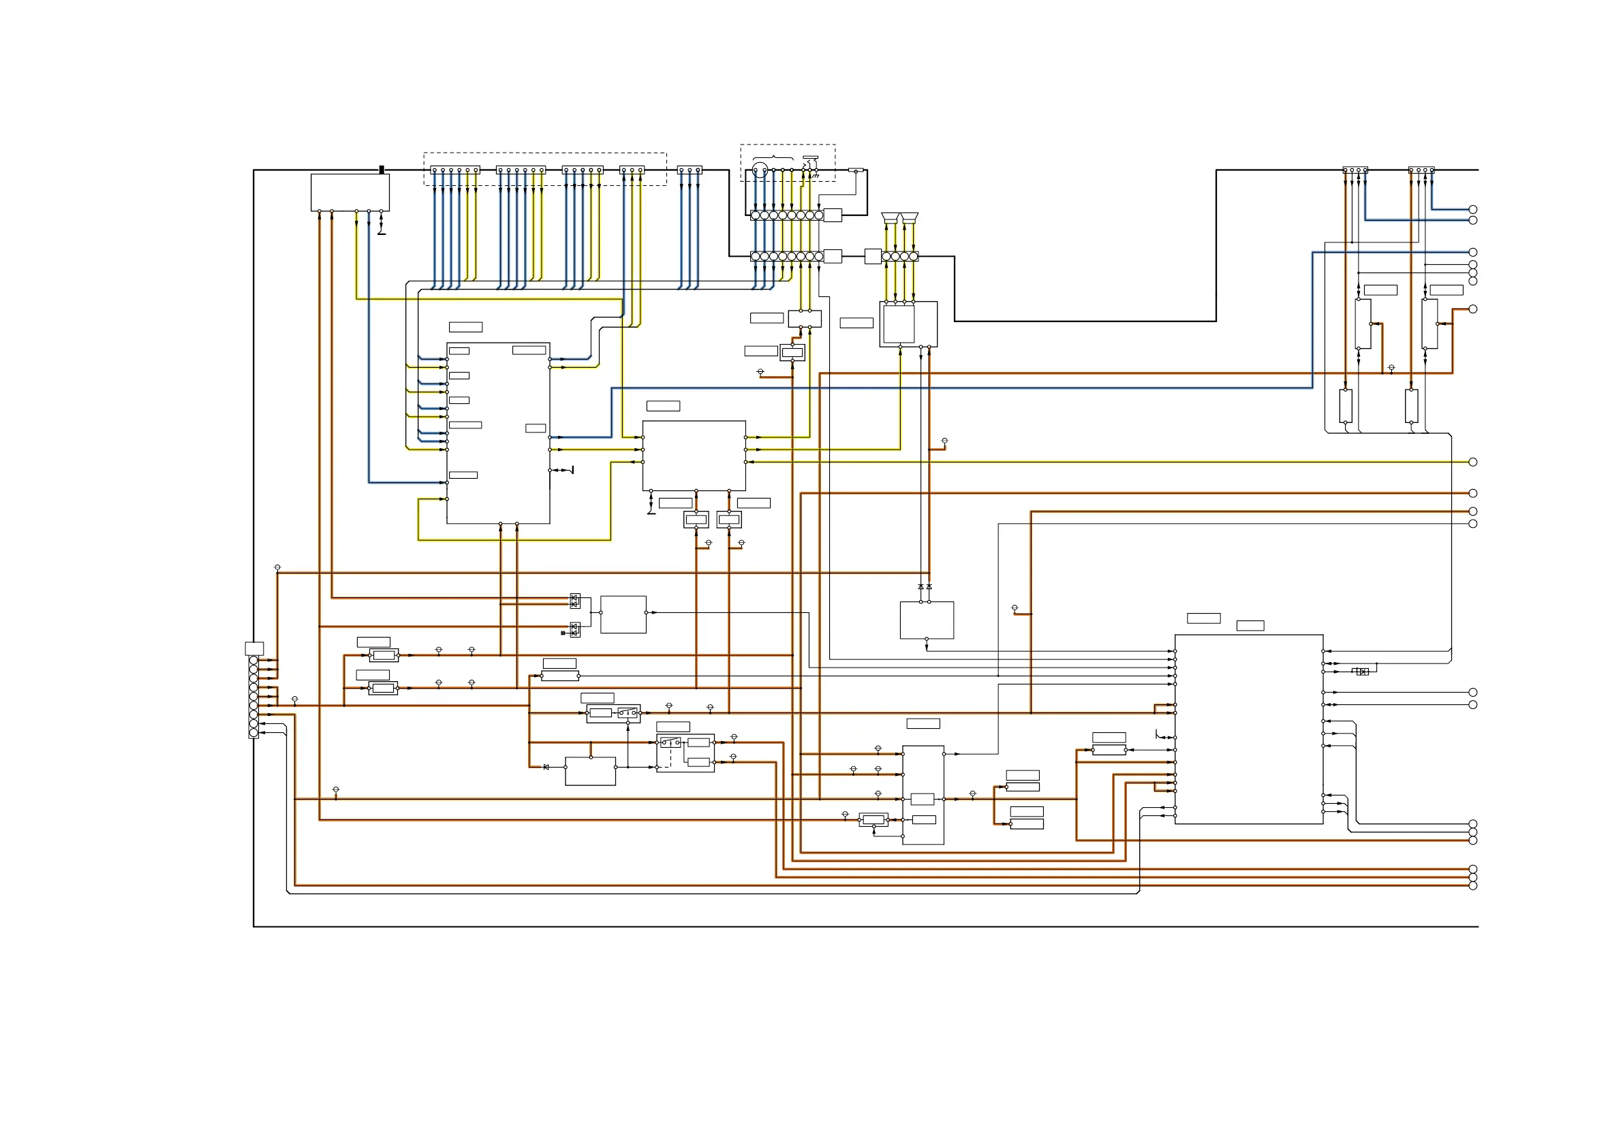Select the left speaker symbol
The image size is (1623, 1147).
[x=890, y=217]
